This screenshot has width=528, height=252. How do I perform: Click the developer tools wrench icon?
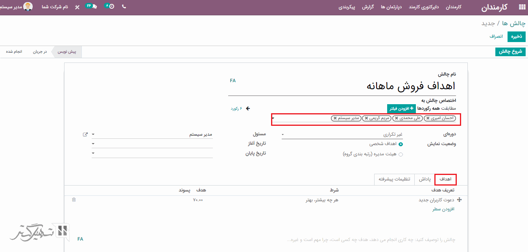(77, 7)
